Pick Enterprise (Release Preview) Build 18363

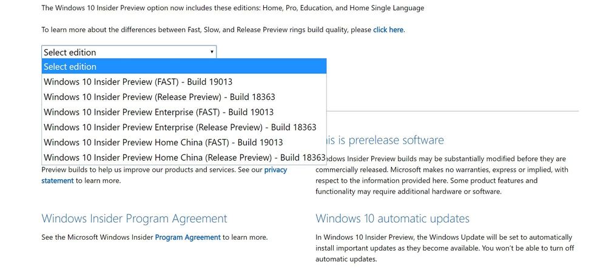coord(184,127)
